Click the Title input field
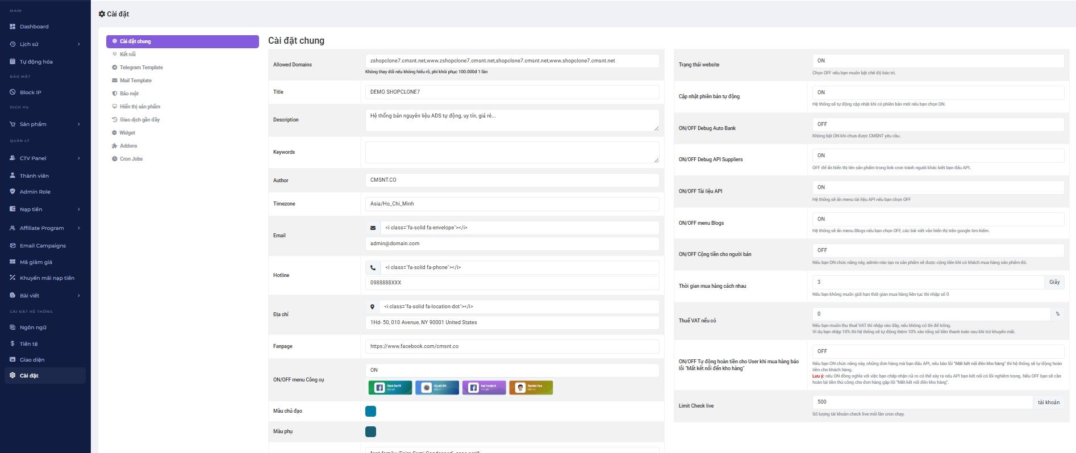 pyautogui.click(x=511, y=92)
